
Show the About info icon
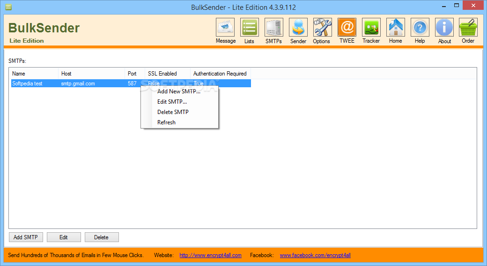coord(444,27)
